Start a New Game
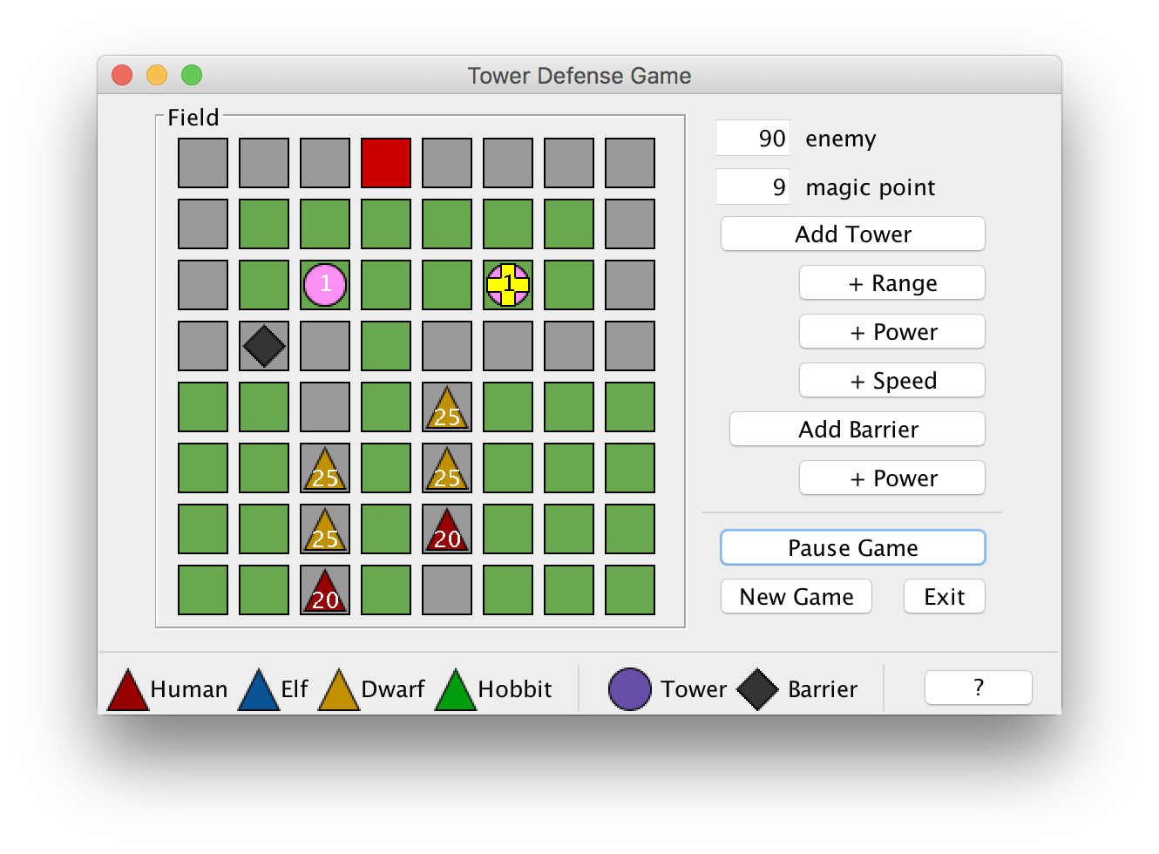 pyautogui.click(x=796, y=596)
